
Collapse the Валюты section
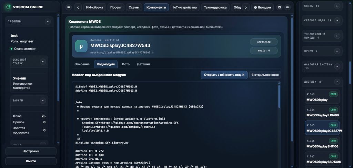[x=43, y=101]
